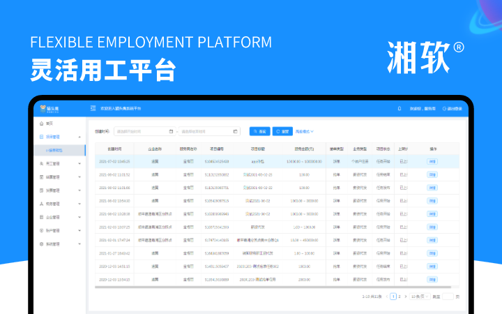This screenshot has width=502, height=314.
Task: Click the notification bell icon in header
Action: tap(399, 109)
